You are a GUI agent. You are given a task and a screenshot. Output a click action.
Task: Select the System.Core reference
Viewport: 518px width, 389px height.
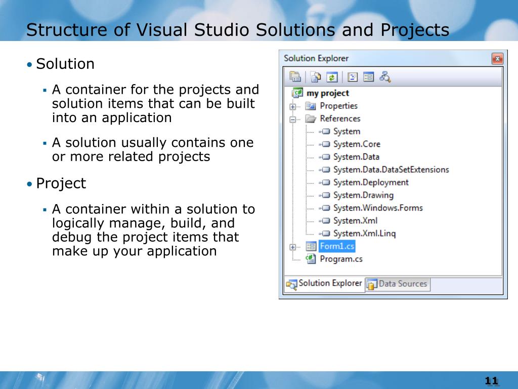point(357,144)
